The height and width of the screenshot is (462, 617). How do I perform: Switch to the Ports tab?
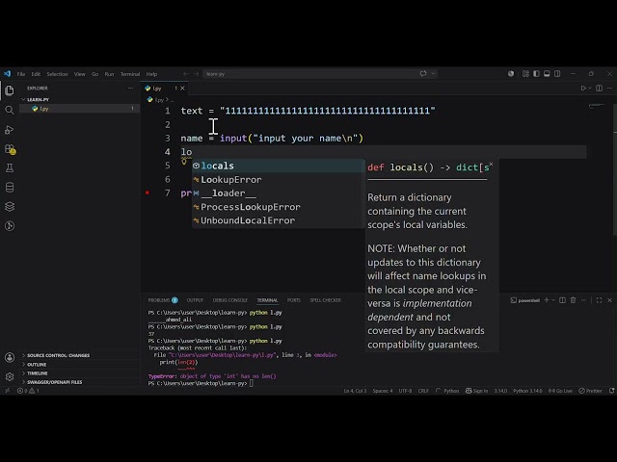tap(293, 300)
